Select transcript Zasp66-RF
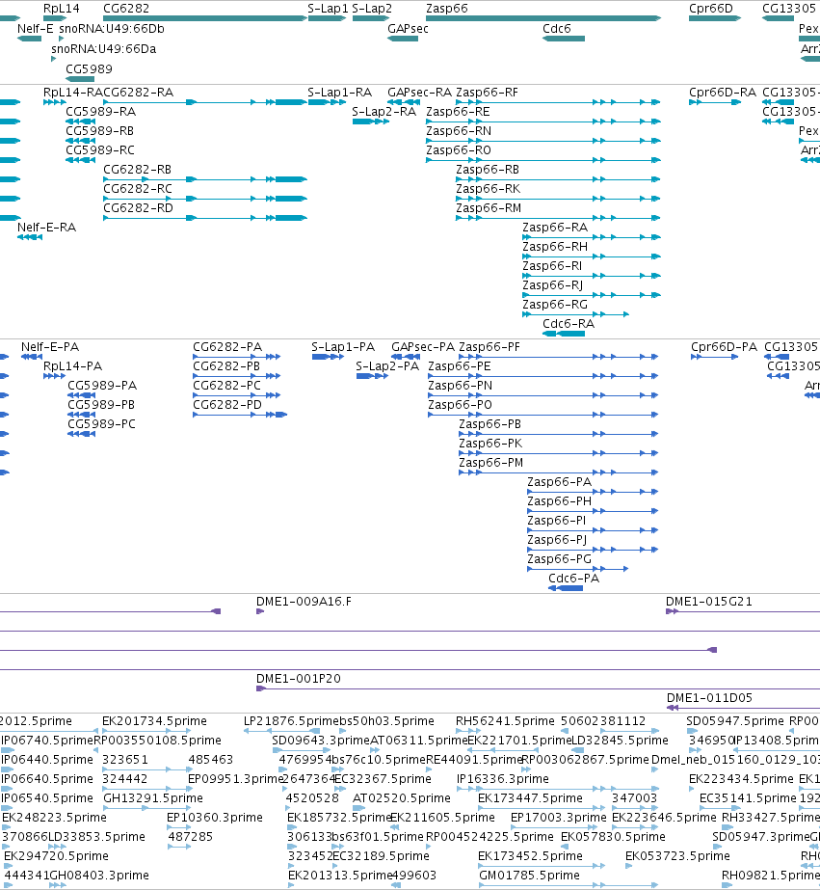The image size is (820, 890). (x=488, y=93)
